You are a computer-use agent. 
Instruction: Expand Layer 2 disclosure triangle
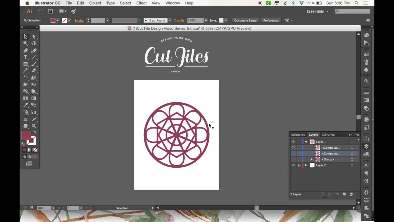click(306, 165)
